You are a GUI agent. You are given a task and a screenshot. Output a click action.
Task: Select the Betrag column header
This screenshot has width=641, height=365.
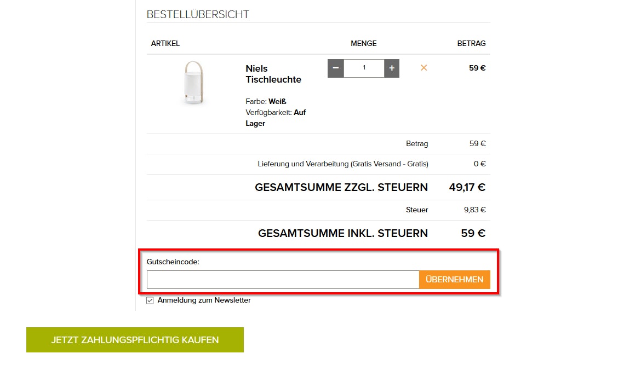471,44
